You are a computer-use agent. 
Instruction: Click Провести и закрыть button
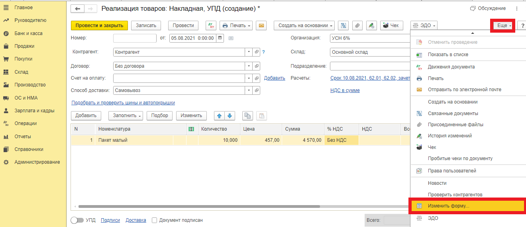pyautogui.click(x=100, y=25)
